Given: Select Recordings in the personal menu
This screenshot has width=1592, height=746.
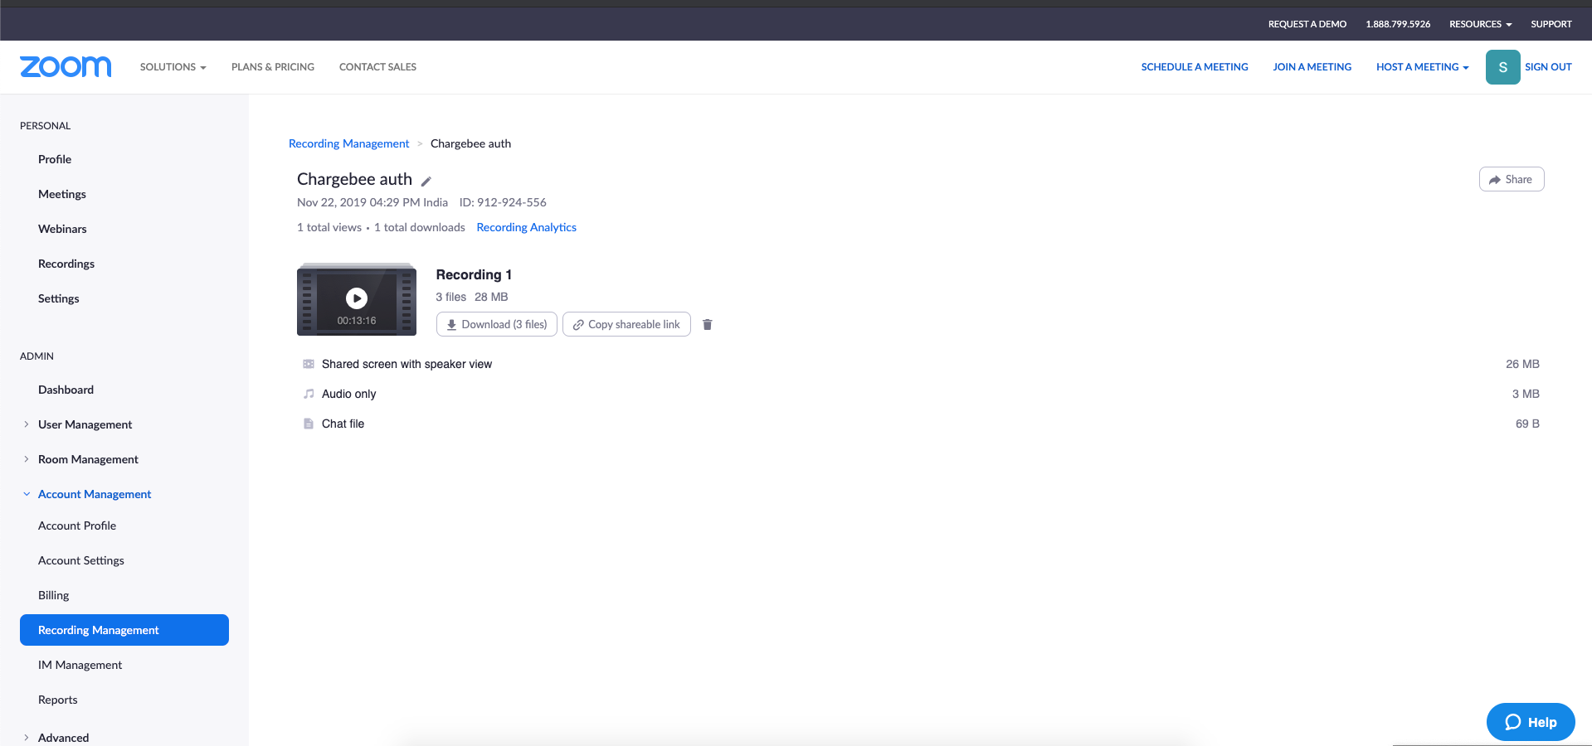Looking at the screenshot, I should [x=66, y=264].
